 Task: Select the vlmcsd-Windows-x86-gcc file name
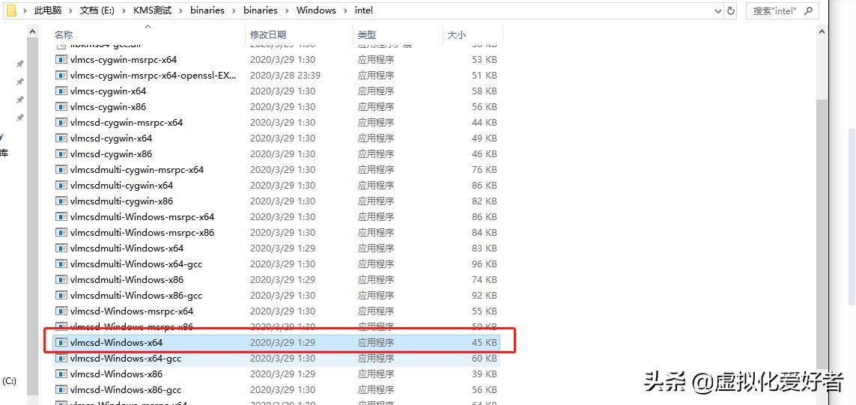point(126,390)
